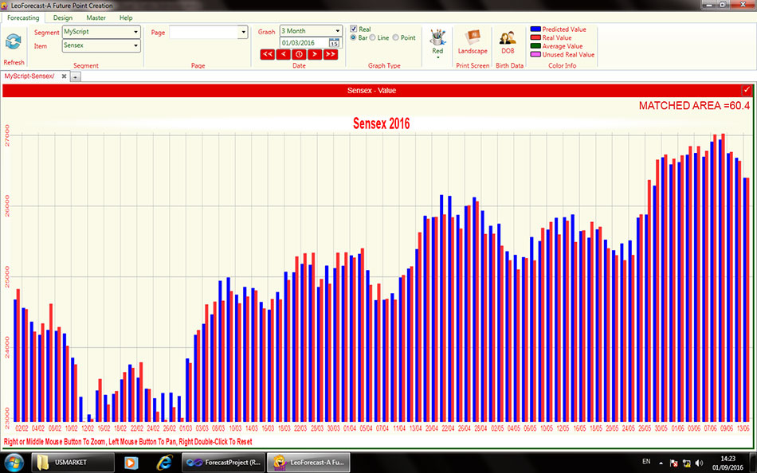This screenshot has width=757, height=473.
Task: Select the Bar graph type
Action: click(x=353, y=37)
